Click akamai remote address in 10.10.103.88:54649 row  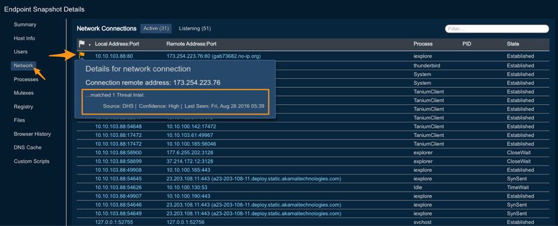254,214
